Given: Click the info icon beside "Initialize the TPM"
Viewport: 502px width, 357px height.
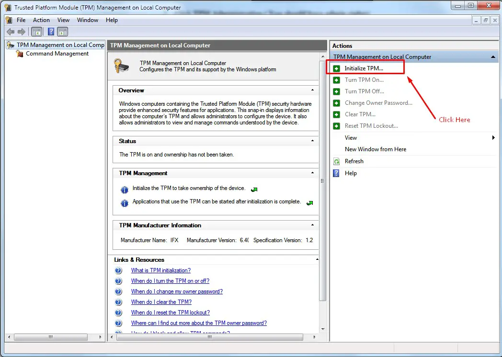Looking at the screenshot, I should pyautogui.click(x=124, y=190).
